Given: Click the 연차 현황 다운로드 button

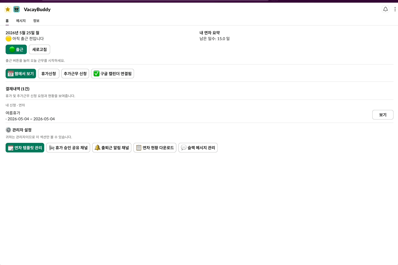Looking at the screenshot, I should (155, 148).
